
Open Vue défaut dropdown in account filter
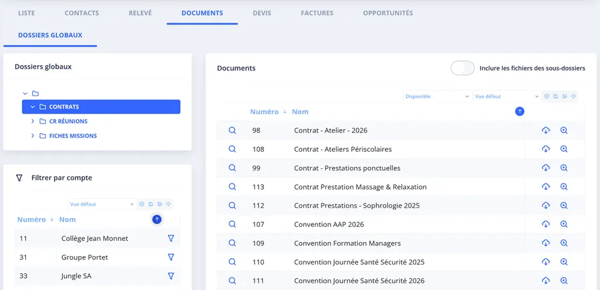(102, 204)
